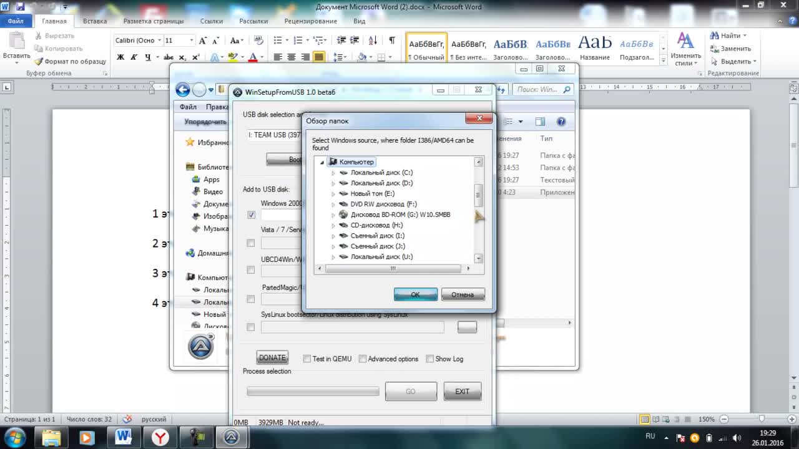
Task: Enable the SysLinux bootsector checkbox
Action: pyautogui.click(x=251, y=327)
